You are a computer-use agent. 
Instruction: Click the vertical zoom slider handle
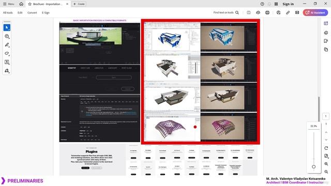[x=314, y=166]
